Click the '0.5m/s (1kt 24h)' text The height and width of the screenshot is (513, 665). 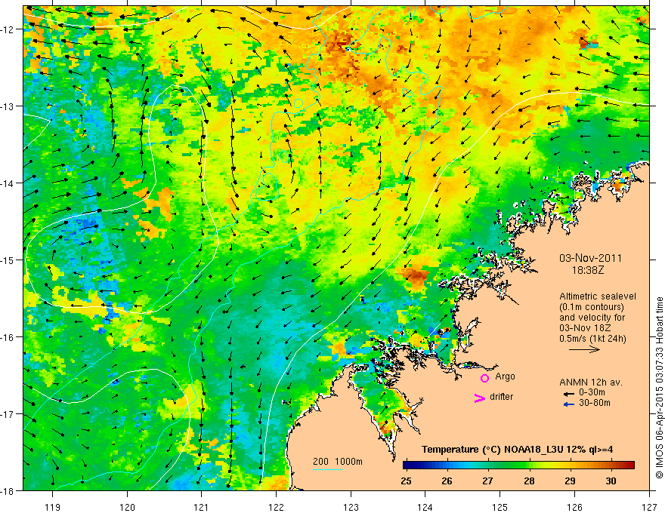click(x=592, y=339)
